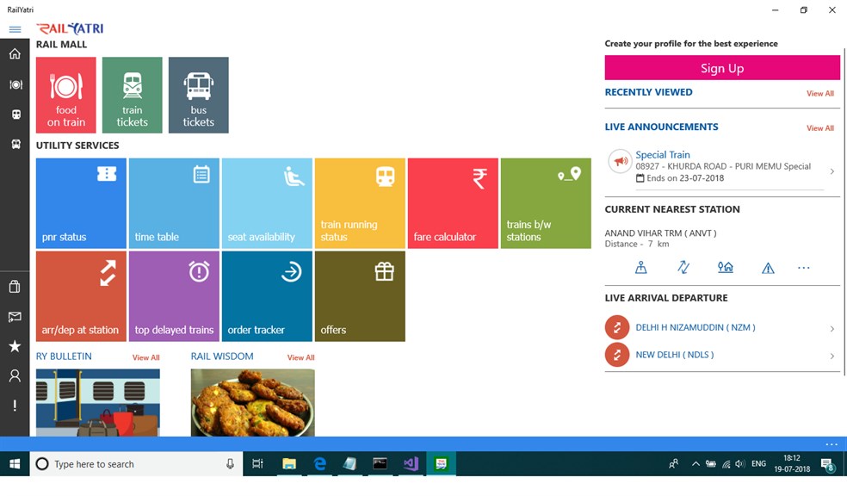Open the fare calculator tile
This screenshot has height=496, width=847.
453,203
